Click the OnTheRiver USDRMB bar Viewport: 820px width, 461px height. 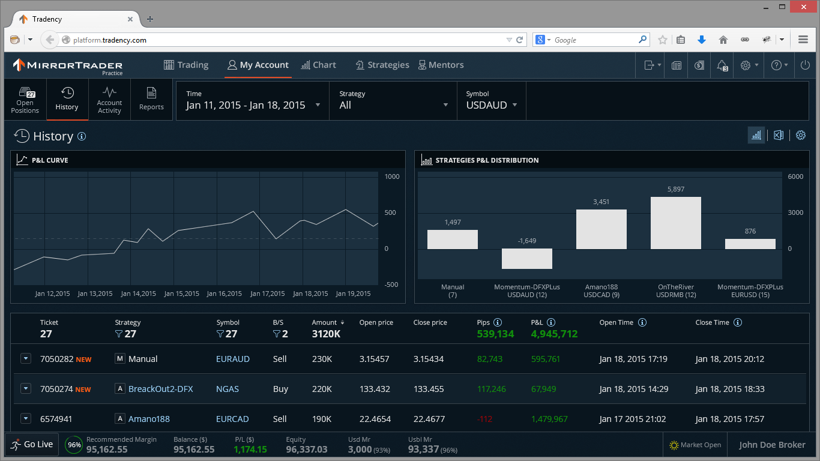tap(676, 223)
